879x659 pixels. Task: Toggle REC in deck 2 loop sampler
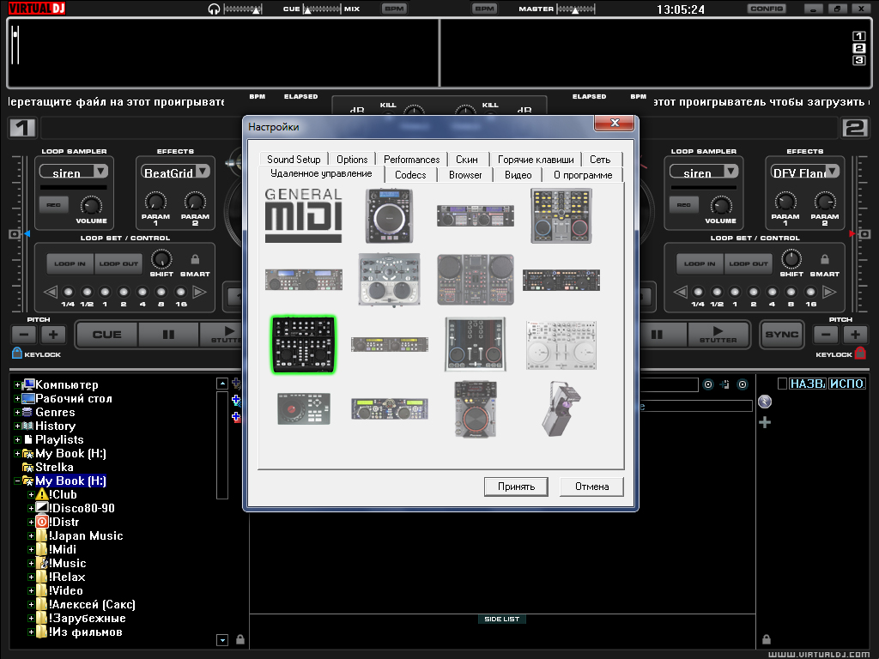(x=684, y=205)
